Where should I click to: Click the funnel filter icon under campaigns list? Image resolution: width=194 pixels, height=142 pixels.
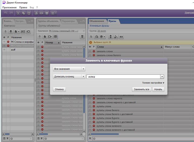pyautogui.click(x=8, y=139)
